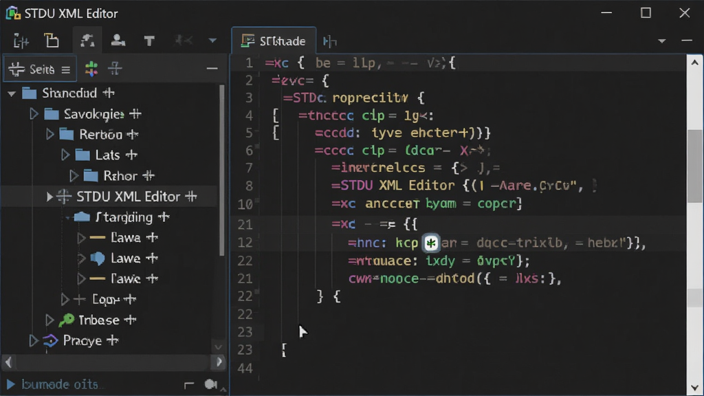
Task: Click the blue chat icon next to Lawe
Action: [98, 258]
